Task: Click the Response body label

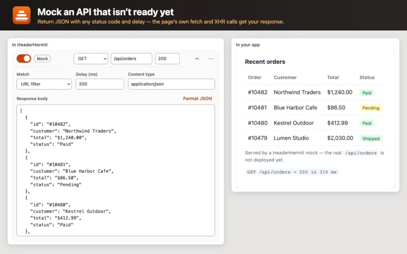Action: 32,99
